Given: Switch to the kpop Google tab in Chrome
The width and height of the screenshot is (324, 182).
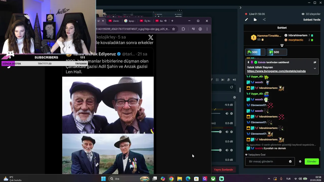Looking at the screenshot, I should pos(130,21).
